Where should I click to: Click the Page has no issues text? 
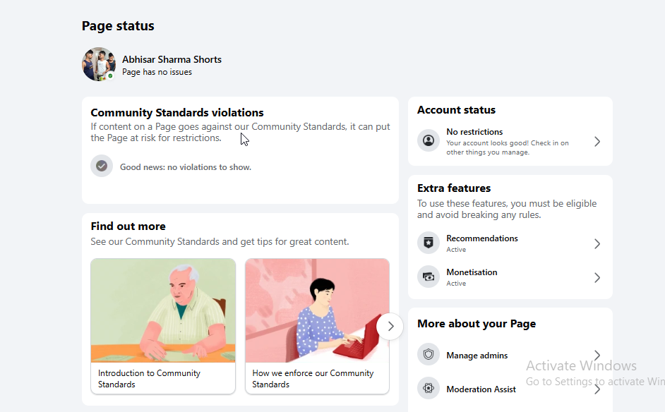click(x=157, y=72)
